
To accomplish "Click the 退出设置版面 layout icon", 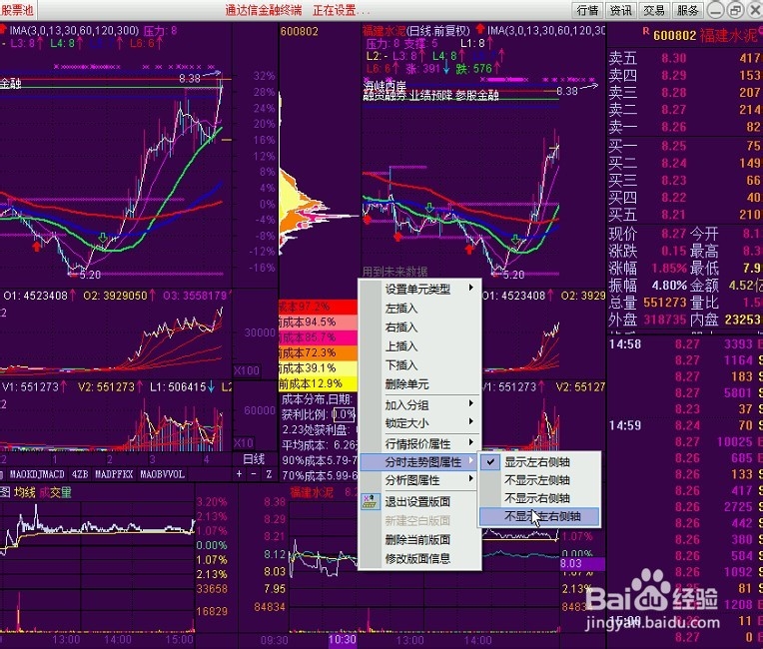I will (x=371, y=501).
